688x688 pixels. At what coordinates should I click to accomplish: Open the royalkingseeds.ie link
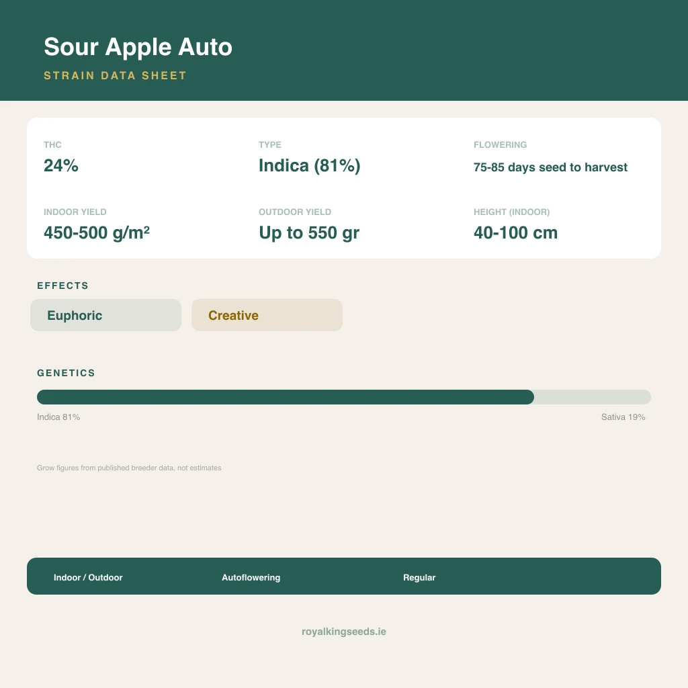[344, 632]
